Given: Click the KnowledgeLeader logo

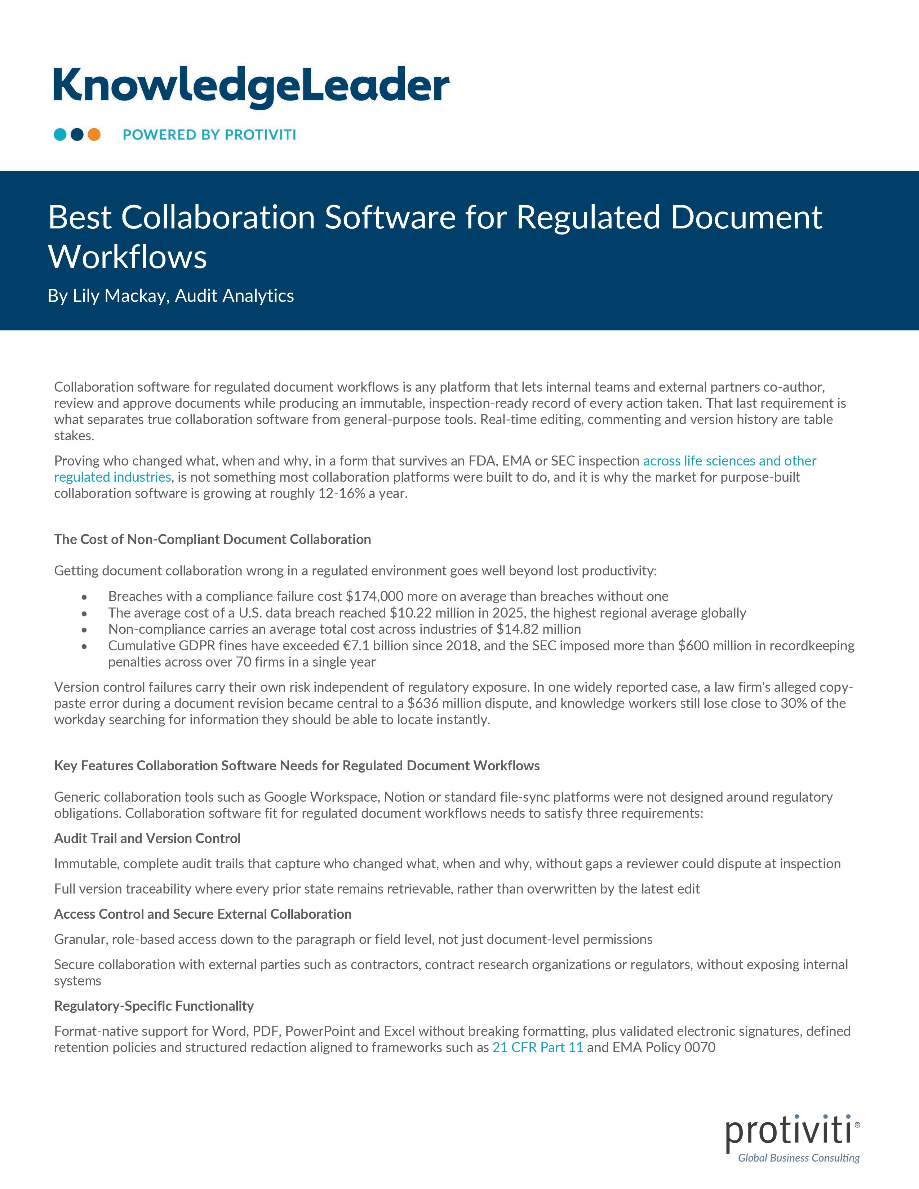Looking at the screenshot, I should coord(252,87).
